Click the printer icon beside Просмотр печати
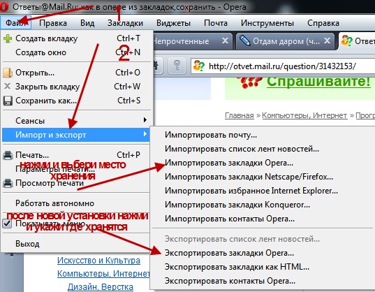375x292 pixels. (8, 183)
